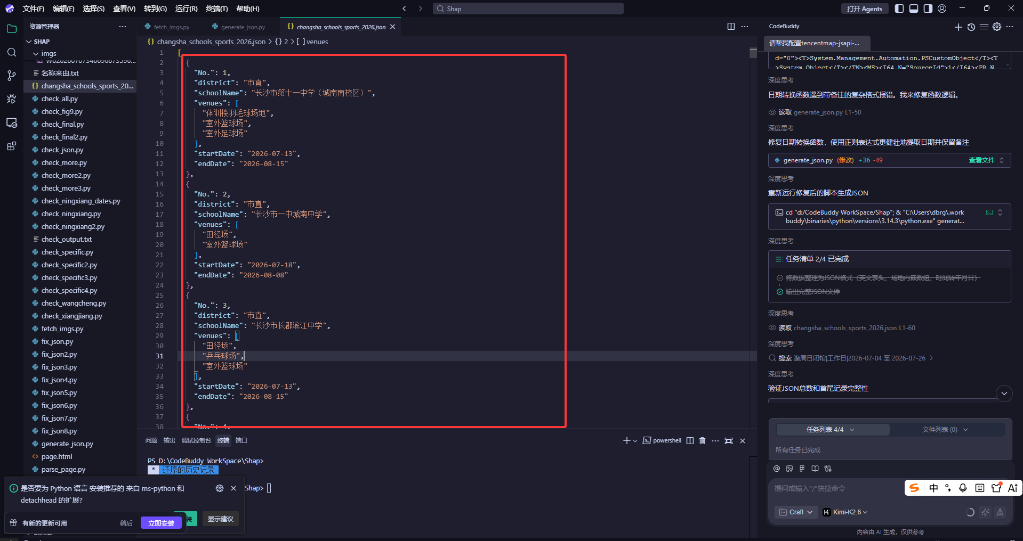Open check_ningxiang_dates.py in the explorer

(80, 201)
